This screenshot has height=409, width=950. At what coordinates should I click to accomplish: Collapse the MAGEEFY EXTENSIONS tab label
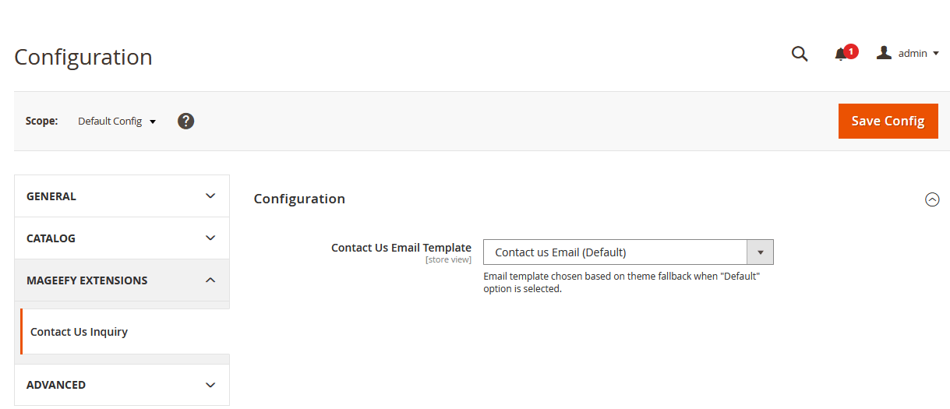[x=87, y=280]
